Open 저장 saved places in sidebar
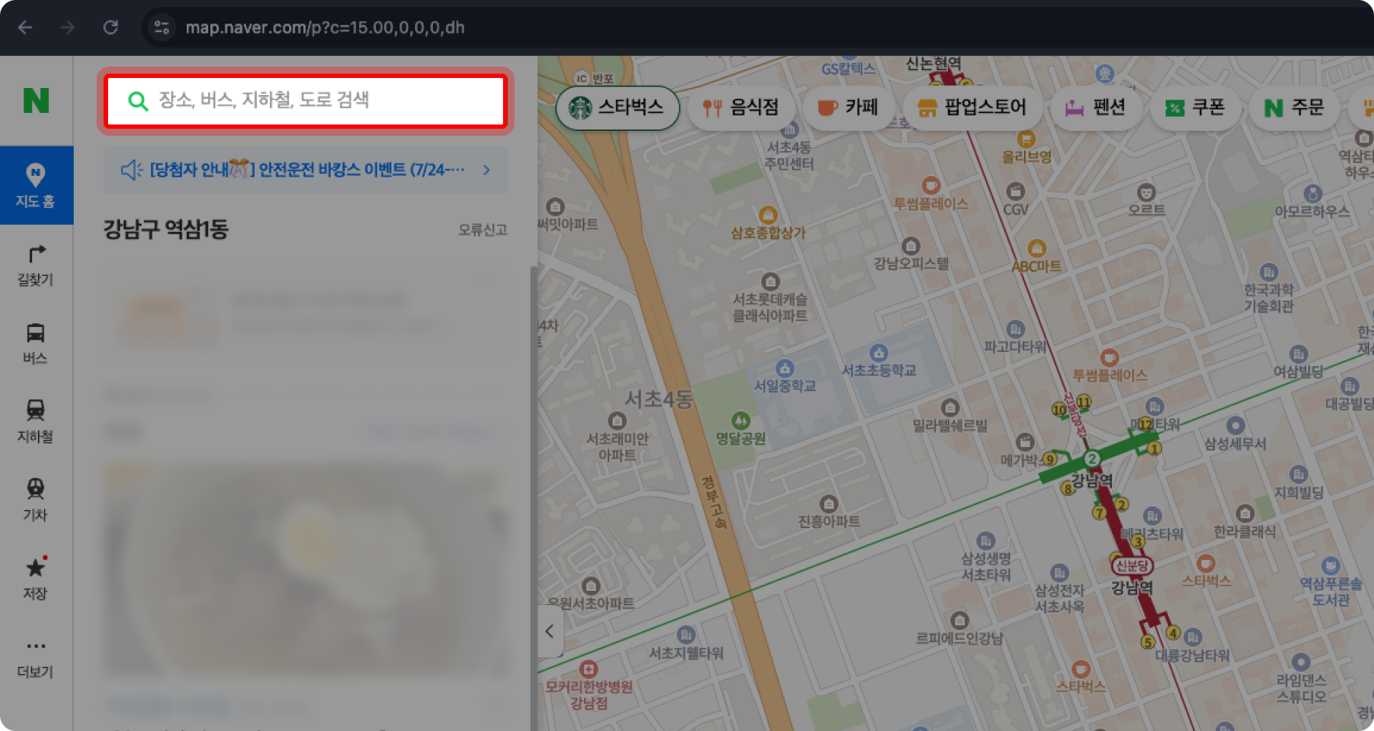The width and height of the screenshot is (1374, 731). (x=36, y=579)
